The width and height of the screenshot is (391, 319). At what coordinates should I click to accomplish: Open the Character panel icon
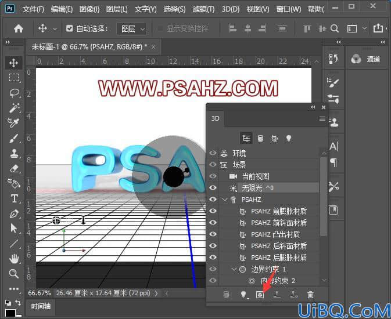pyautogui.click(x=333, y=146)
